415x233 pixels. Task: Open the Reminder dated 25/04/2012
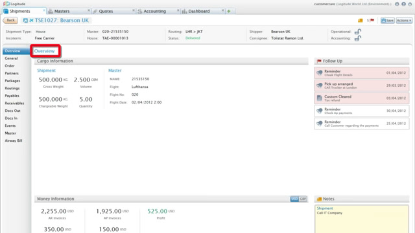(x=362, y=124)
